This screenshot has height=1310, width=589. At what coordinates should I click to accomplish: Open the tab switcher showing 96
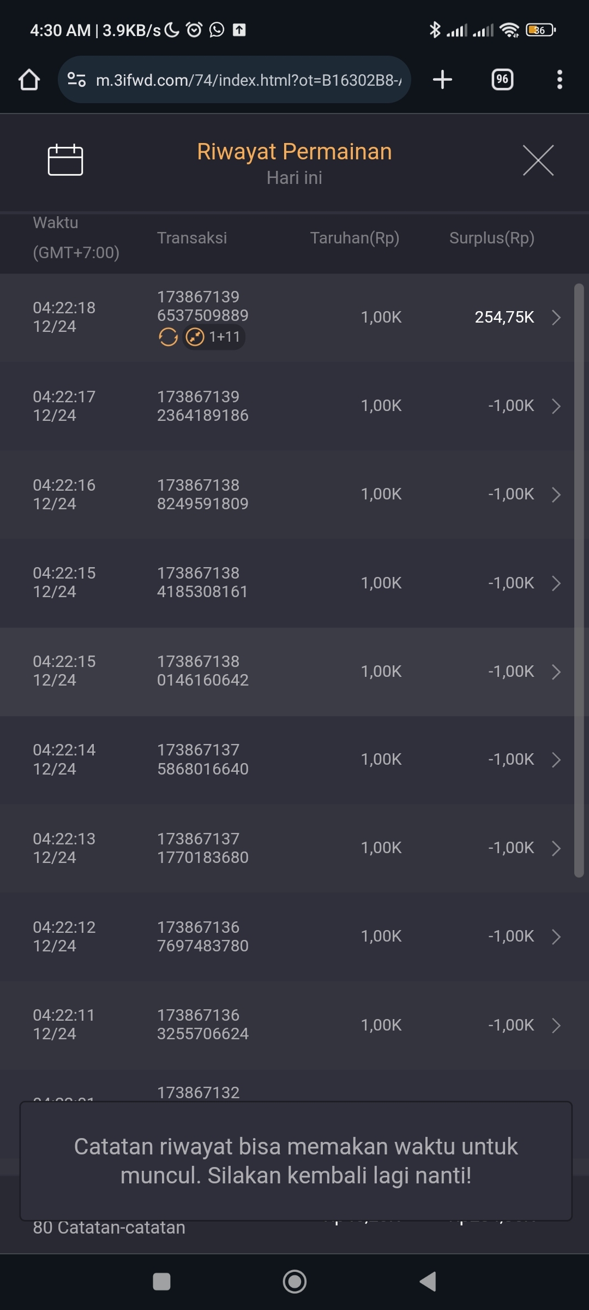point(502,80)
